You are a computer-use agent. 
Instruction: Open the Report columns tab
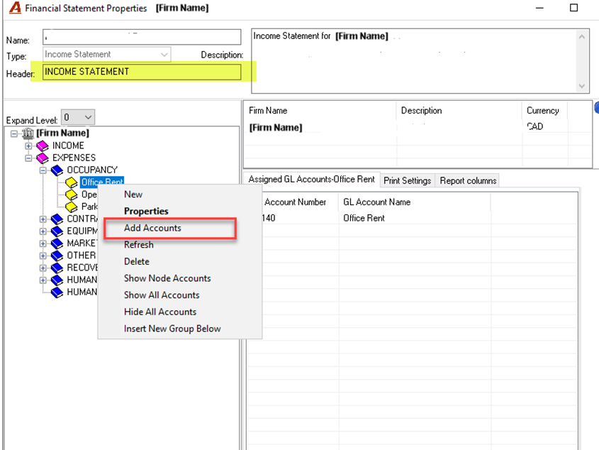468,180
